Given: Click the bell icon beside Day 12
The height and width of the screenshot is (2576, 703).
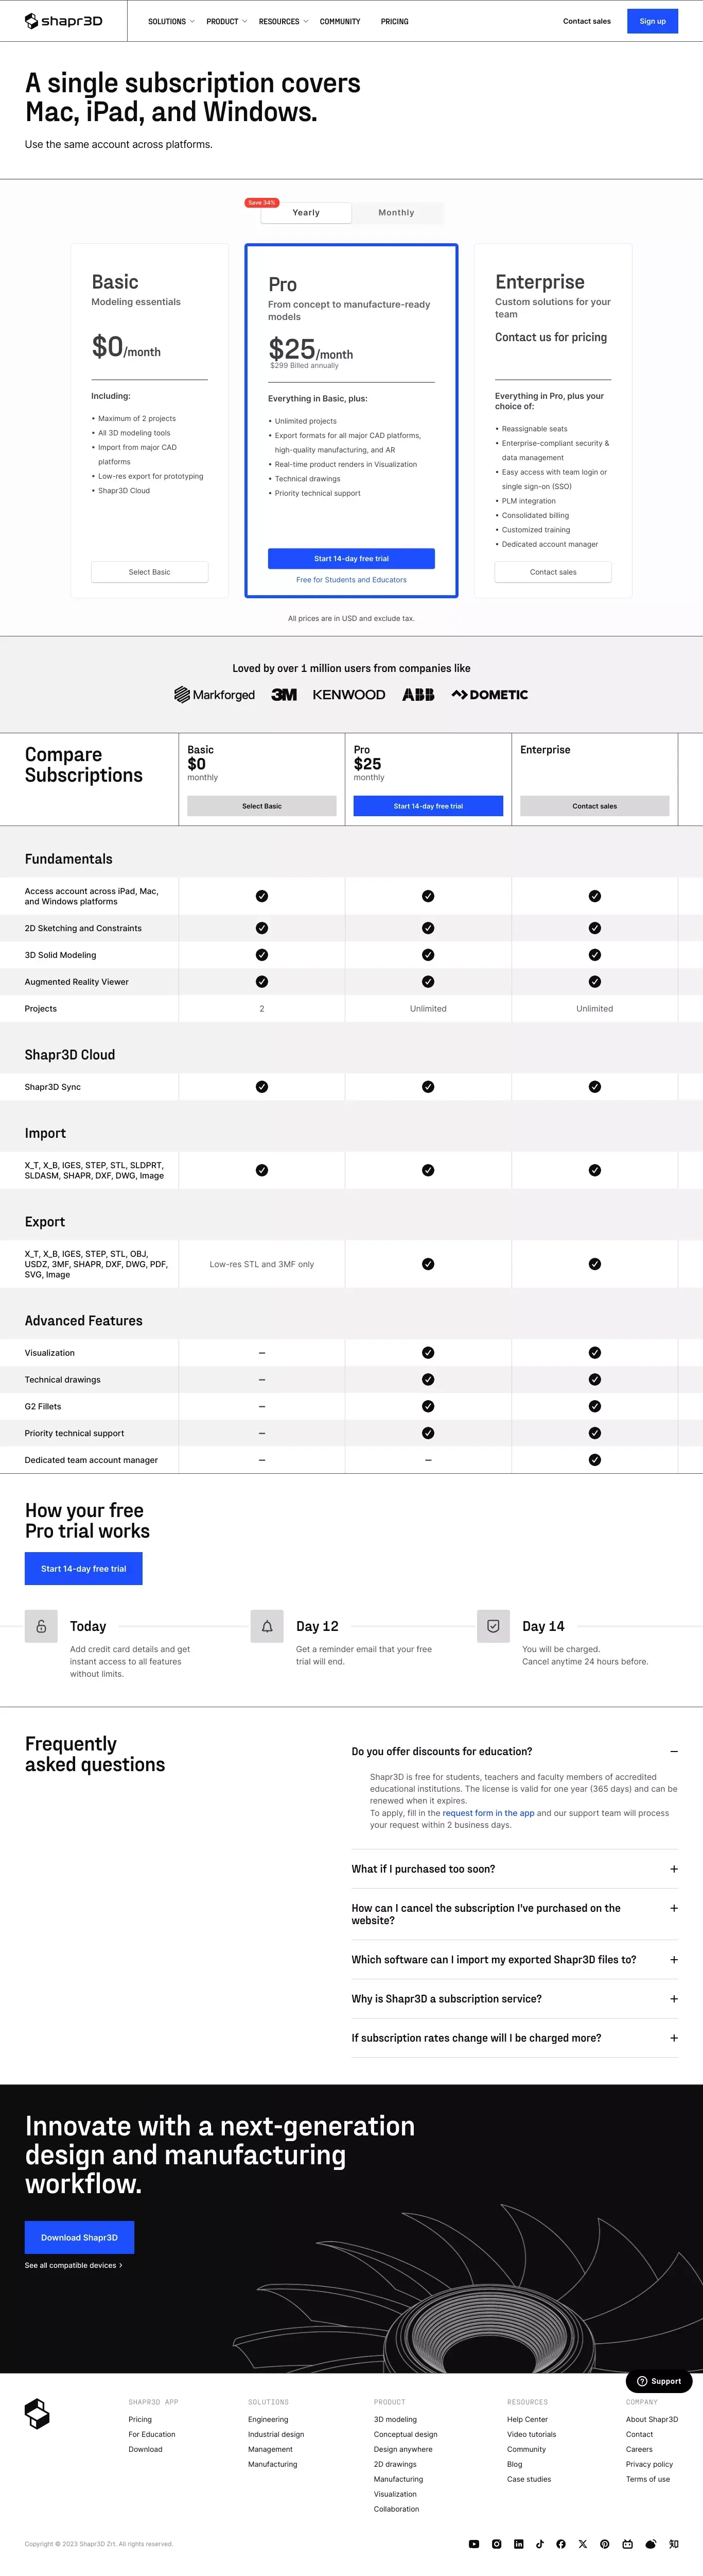Looking at the screenshot, I should tap(267, 1626).
